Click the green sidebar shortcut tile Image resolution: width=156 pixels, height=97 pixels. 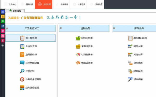[x=3, y=21]
